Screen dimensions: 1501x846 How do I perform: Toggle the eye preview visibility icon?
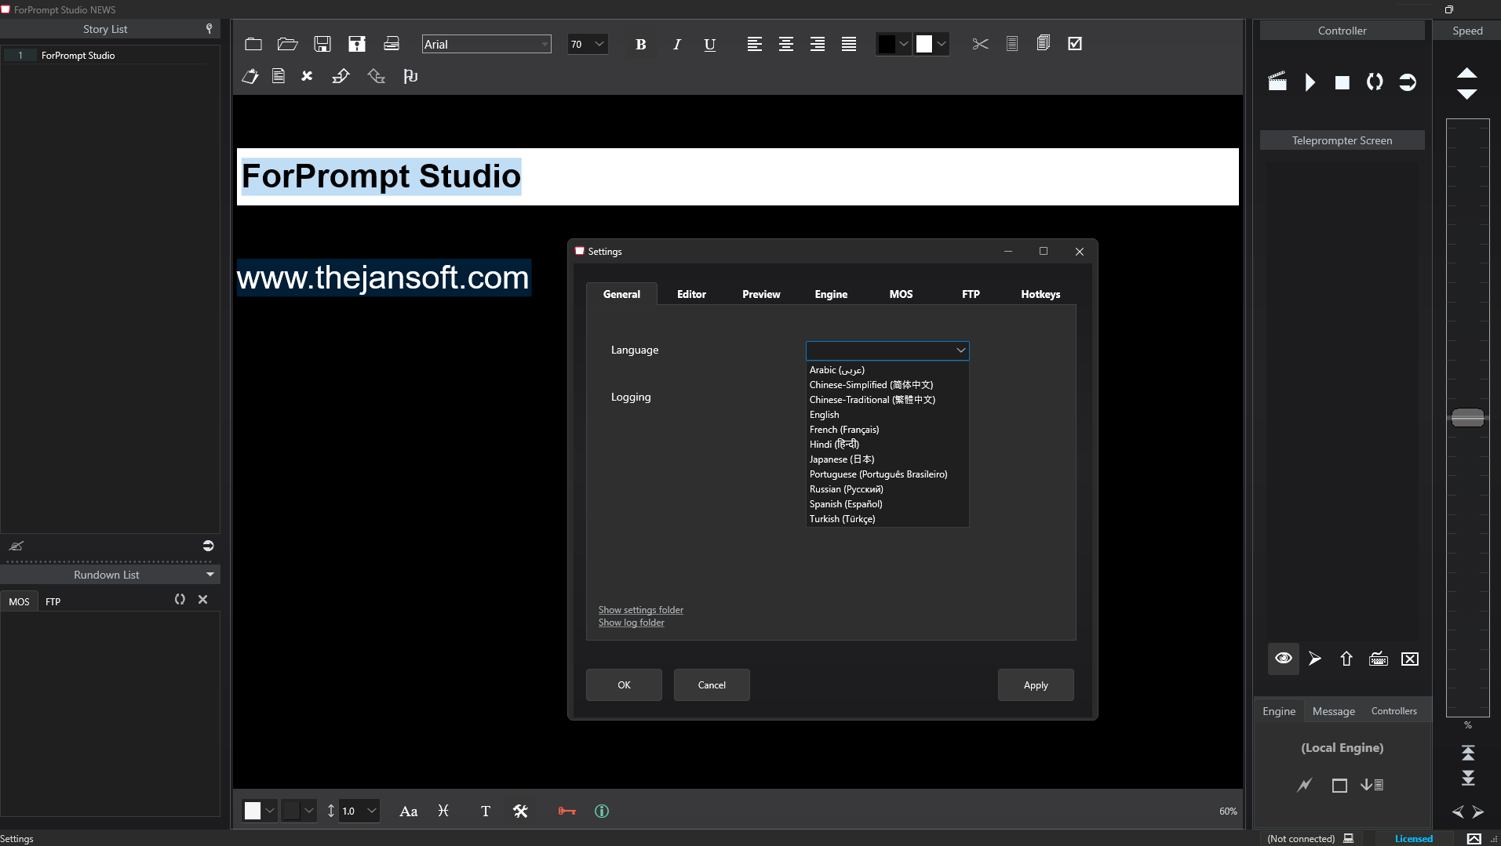click(x=1284, y=659)
